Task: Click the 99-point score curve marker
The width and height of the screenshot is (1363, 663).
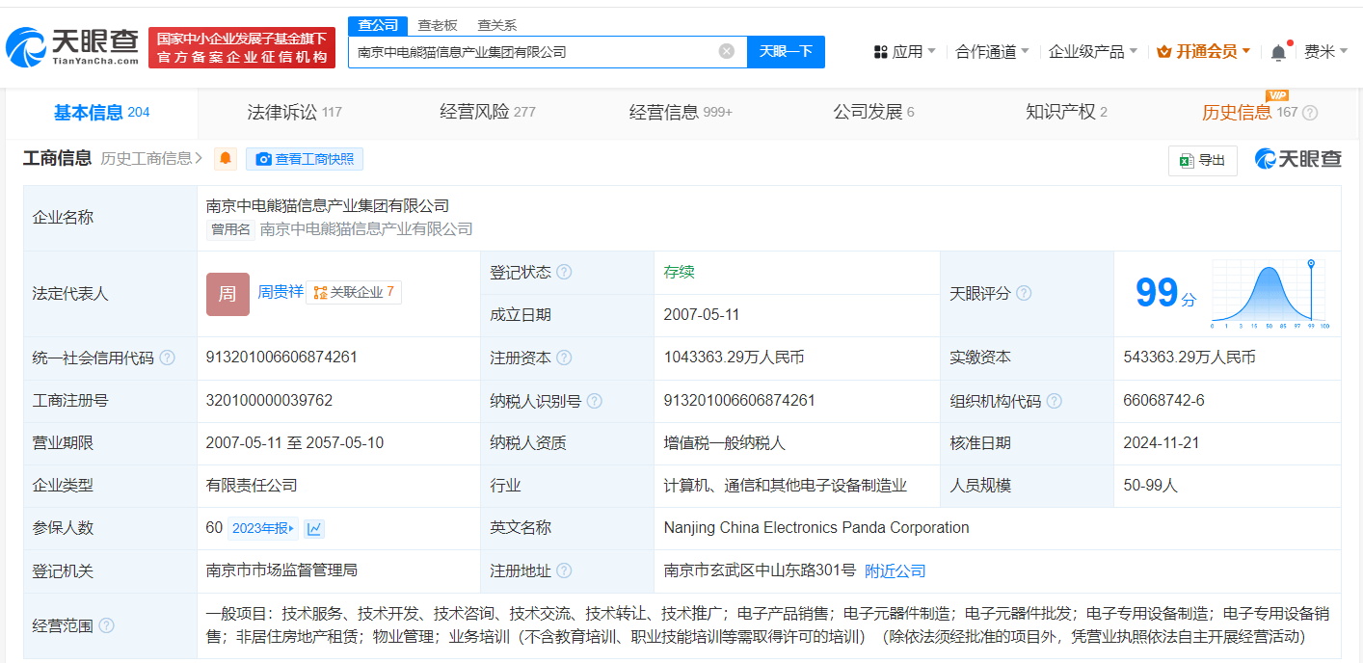Action: pyautogui.click(x=1310, y=262)
